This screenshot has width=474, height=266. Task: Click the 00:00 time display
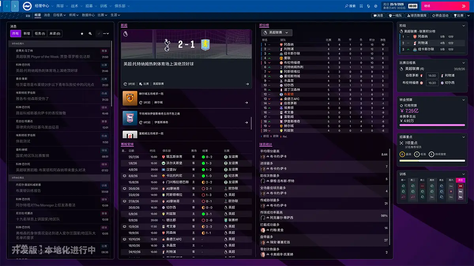click(412, 6)
